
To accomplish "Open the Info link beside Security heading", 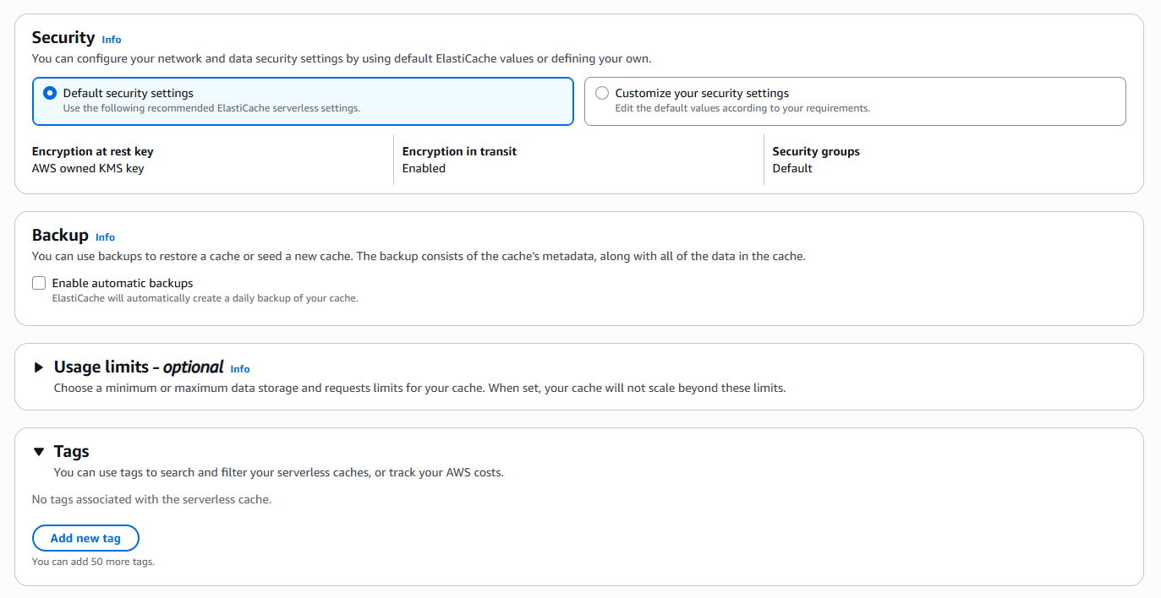I will [112, 40].
